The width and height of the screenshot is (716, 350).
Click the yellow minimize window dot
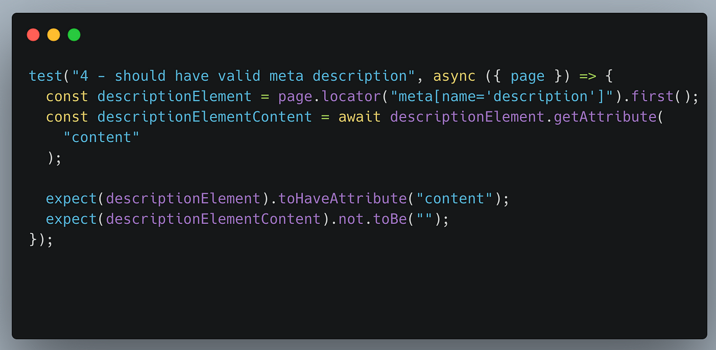54,35
